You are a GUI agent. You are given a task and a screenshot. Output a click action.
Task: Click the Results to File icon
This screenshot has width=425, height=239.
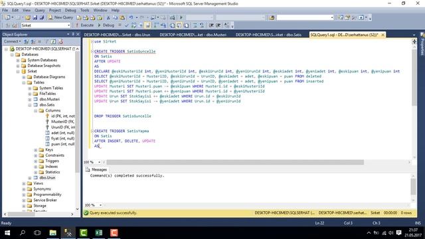pyautogui.click(x=187, y=25)
